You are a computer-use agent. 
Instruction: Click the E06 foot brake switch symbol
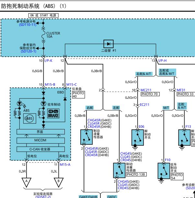[x=138, y=138]
